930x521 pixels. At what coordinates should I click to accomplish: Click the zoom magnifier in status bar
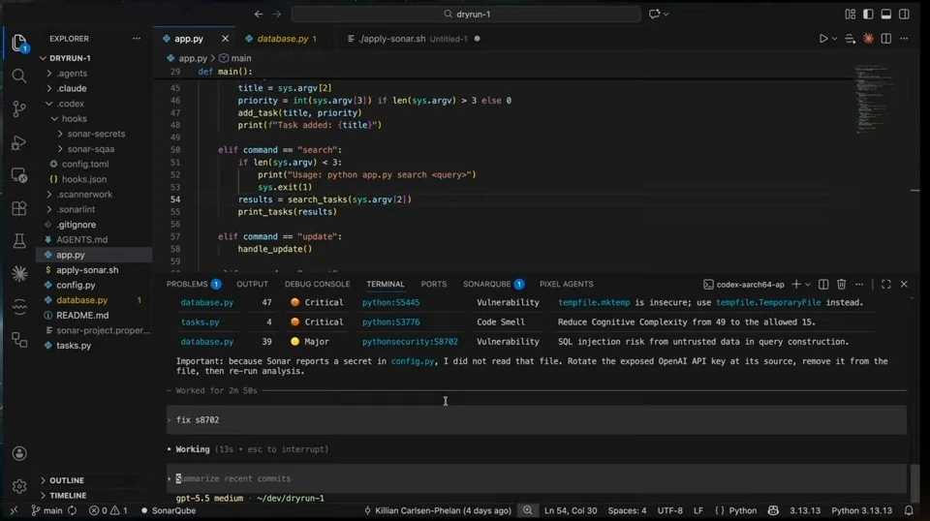(x=527, y=510)
